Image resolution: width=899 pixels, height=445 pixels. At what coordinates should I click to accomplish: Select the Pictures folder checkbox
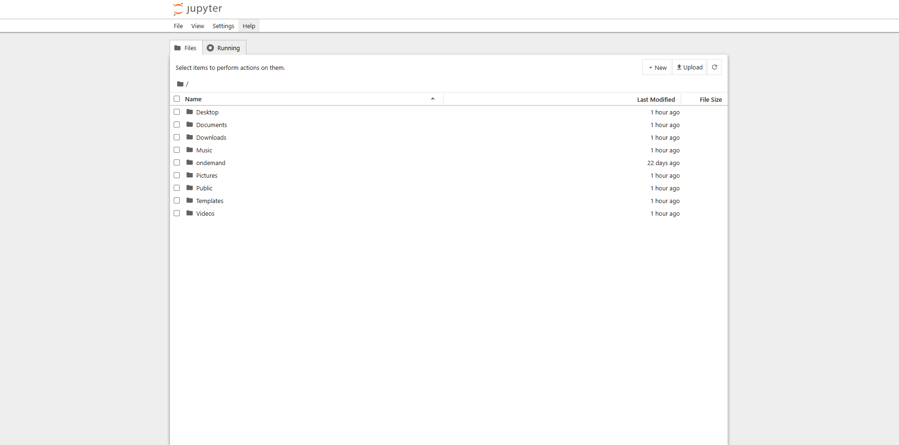pos(177,175)
